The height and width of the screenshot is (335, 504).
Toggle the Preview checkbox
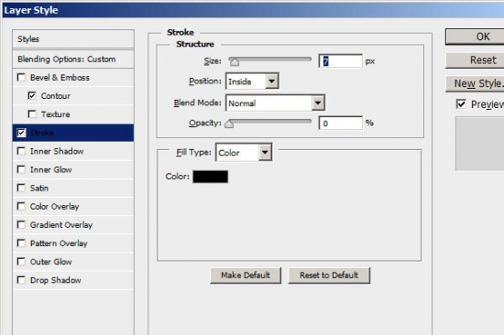point(461,104)
